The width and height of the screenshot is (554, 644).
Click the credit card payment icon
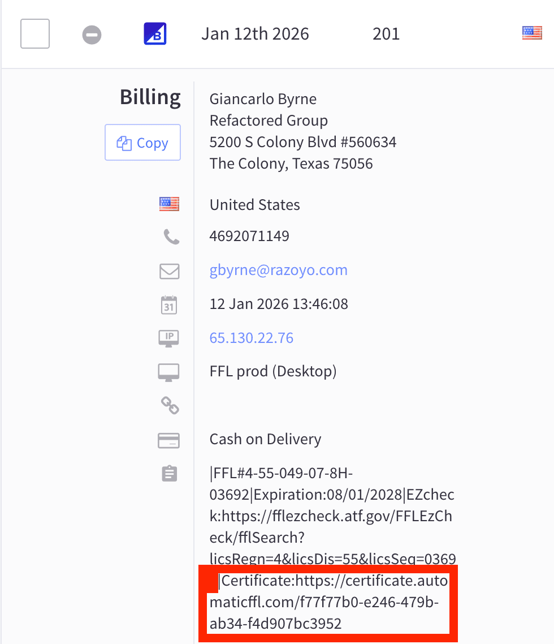click(x=170, y=440)
